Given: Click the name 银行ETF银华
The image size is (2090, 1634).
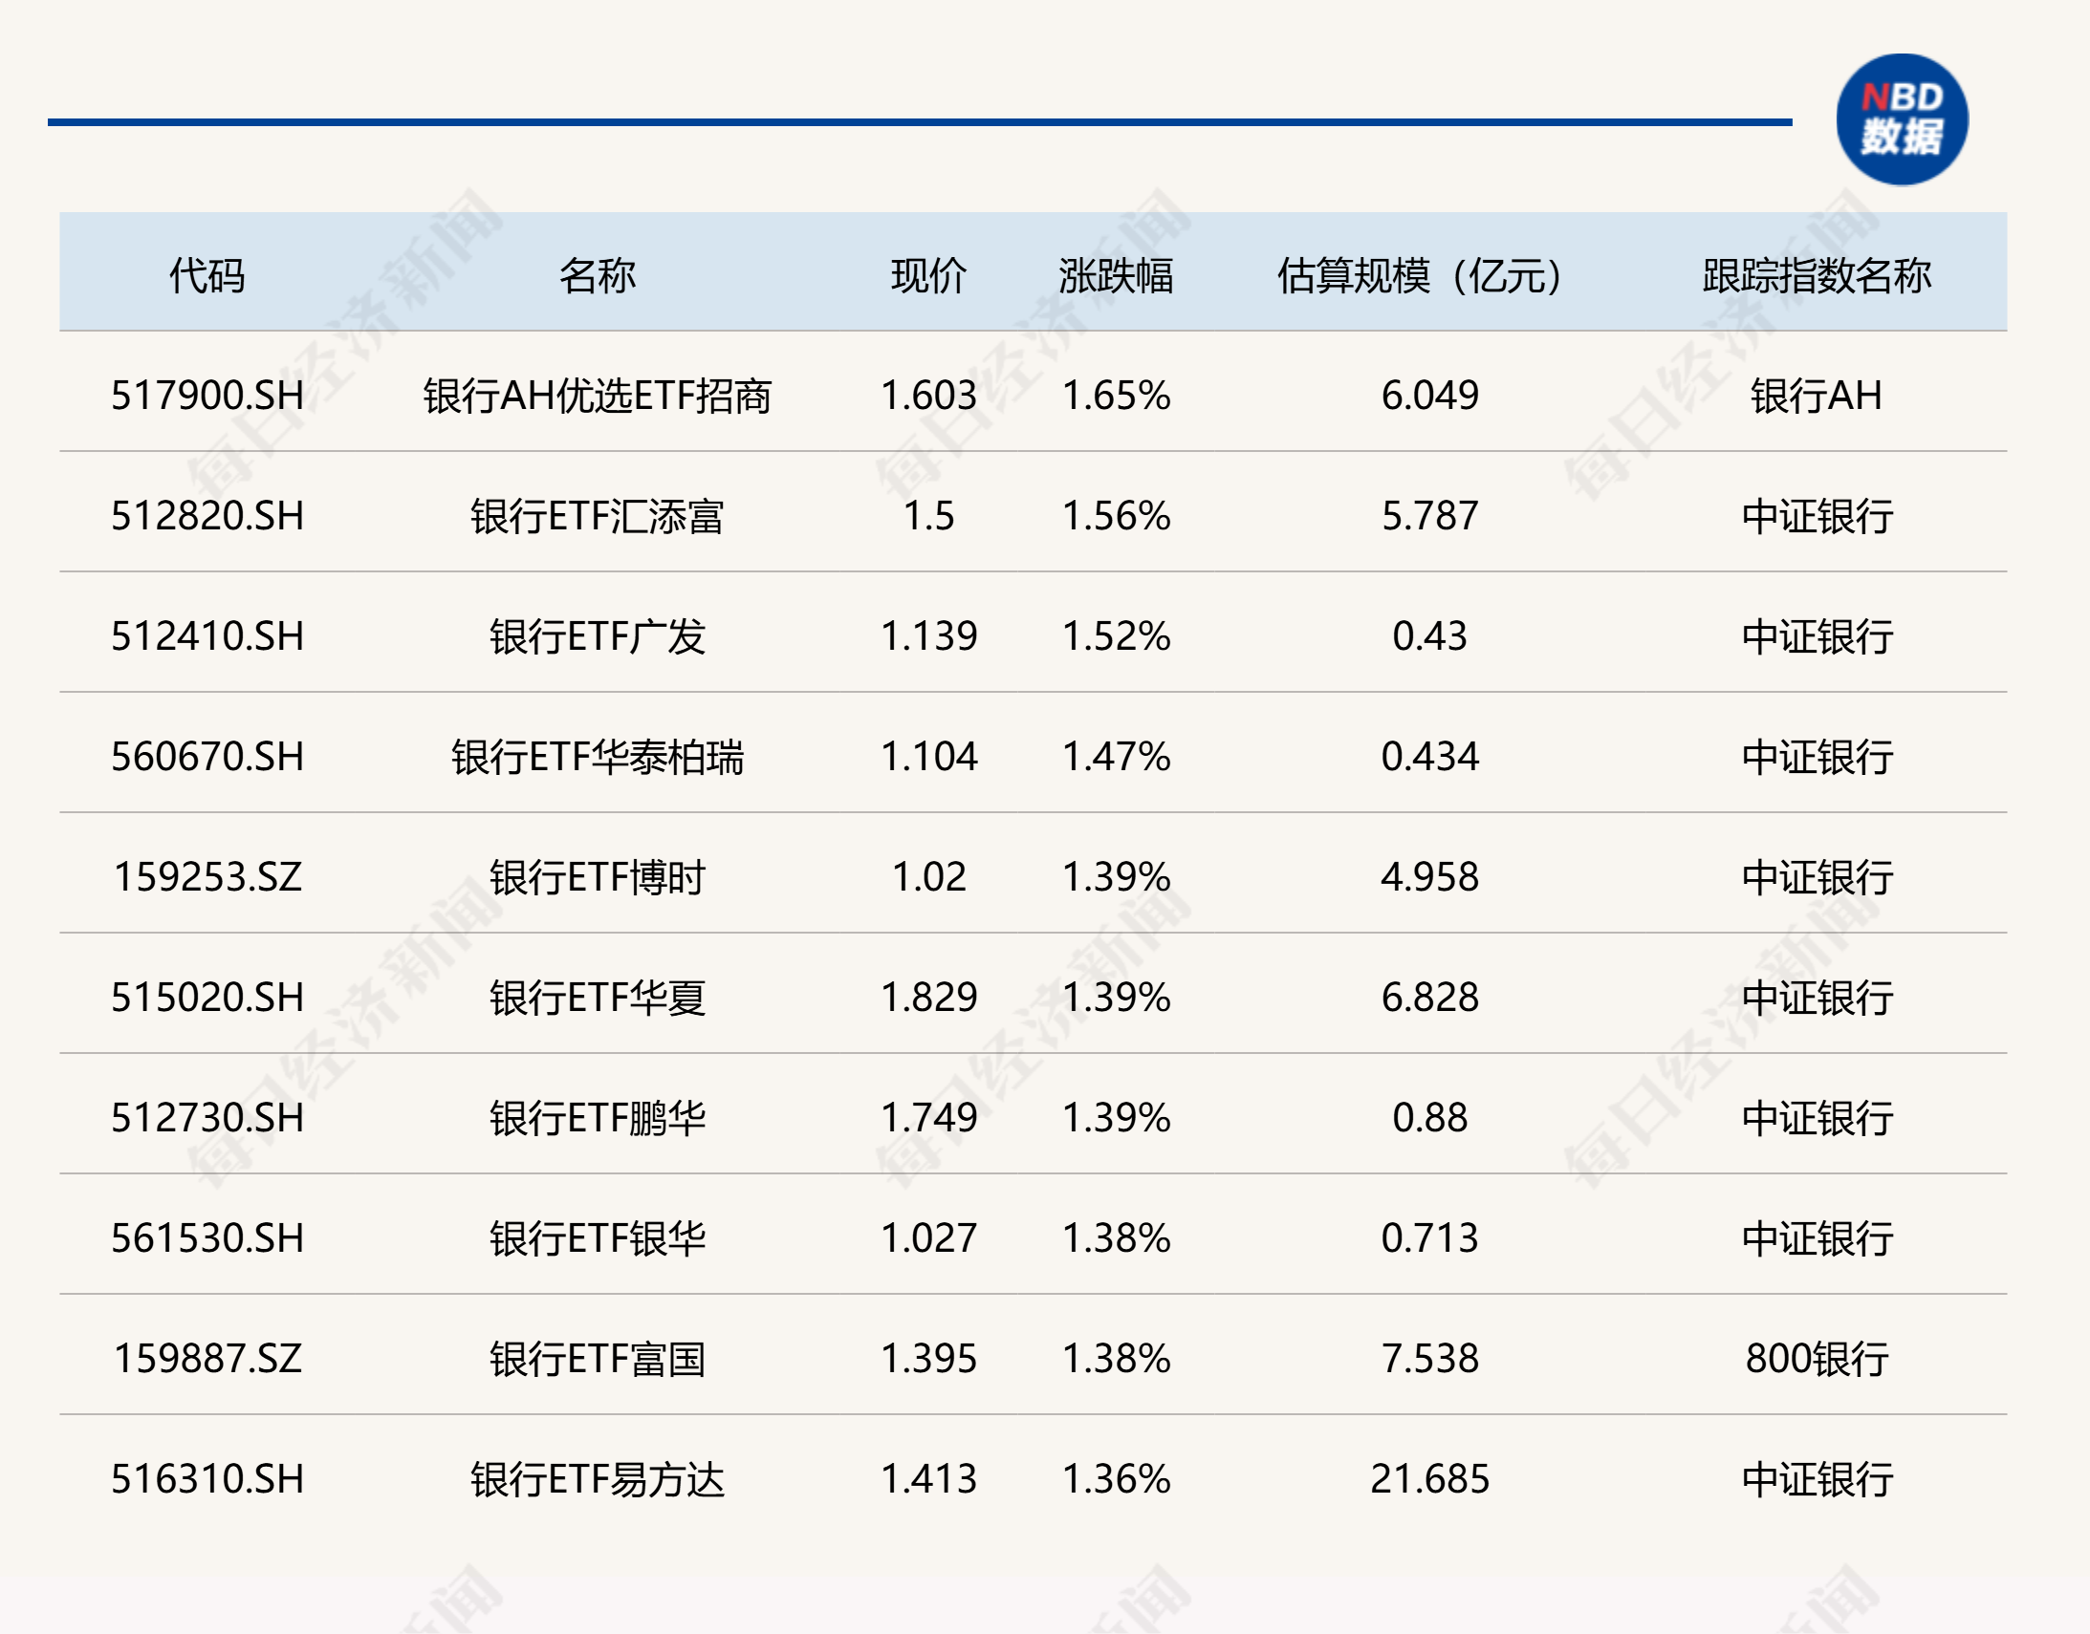Looking at the screenshot, I should coord(598,1238).
